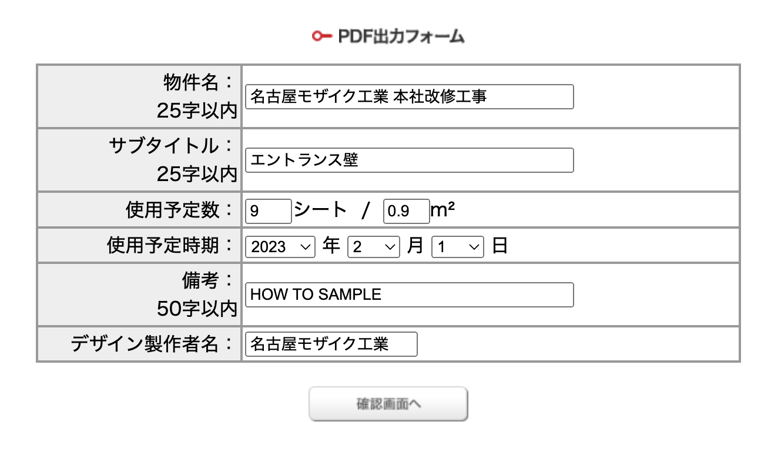Click the サブタイトル label cell
Screen dimensions: 771x455
[x=139, y=160]
